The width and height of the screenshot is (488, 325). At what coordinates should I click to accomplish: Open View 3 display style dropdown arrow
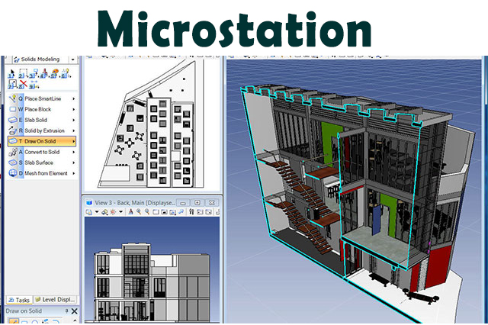coord(96,211)
